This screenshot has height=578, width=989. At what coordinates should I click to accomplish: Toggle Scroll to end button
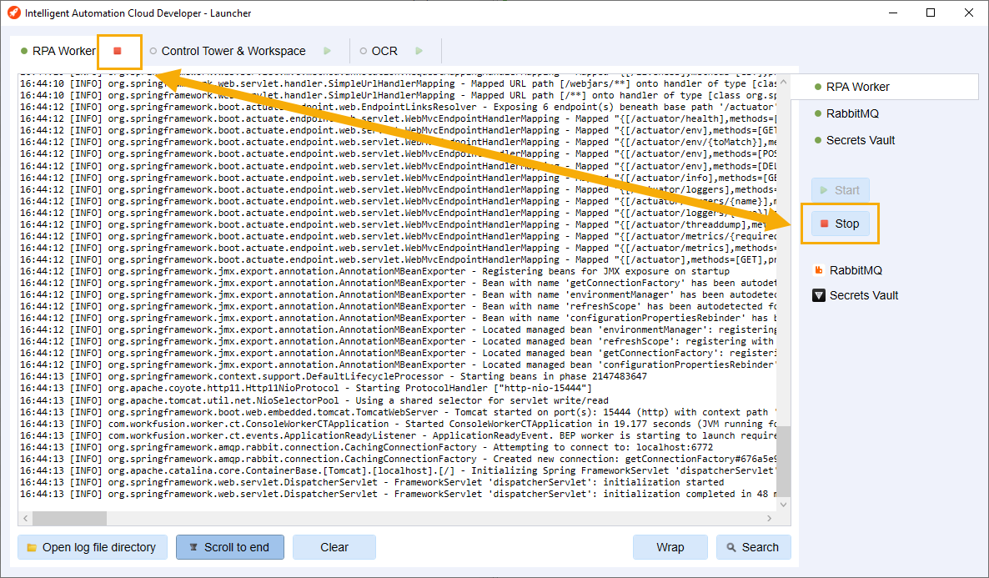click(x=230, y=547)
